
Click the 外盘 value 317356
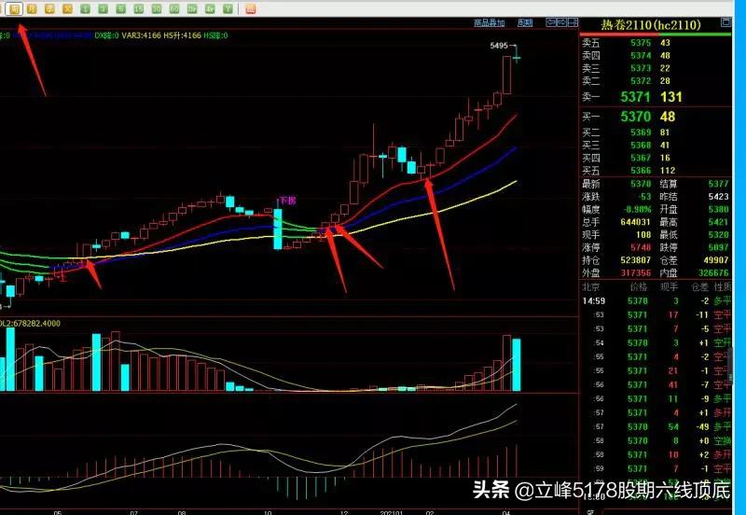(x=635, y=273)
